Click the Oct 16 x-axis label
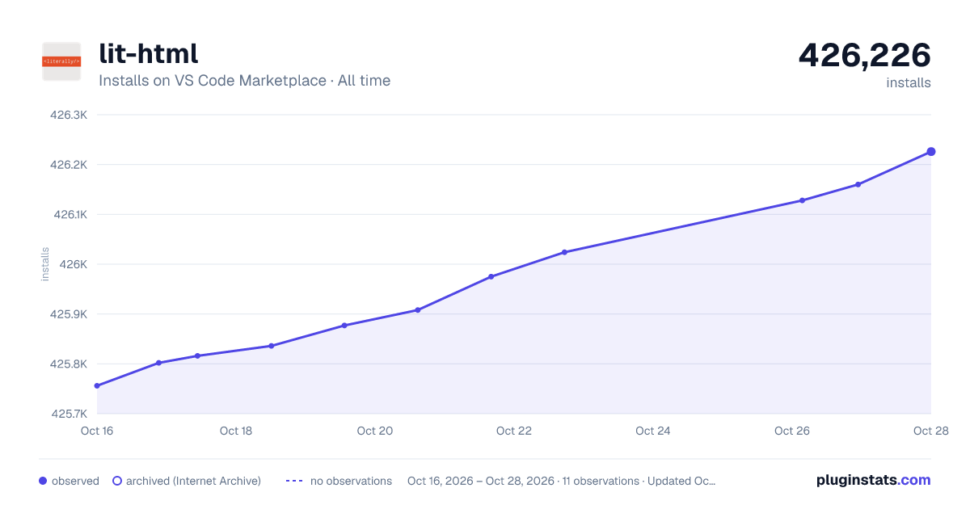Viewport: 970px width, 509px height. point(97,431)
